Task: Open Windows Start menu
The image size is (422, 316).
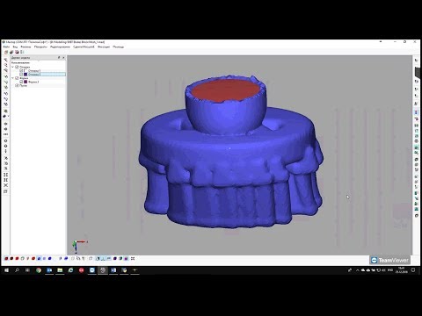Action: [6, 270]
